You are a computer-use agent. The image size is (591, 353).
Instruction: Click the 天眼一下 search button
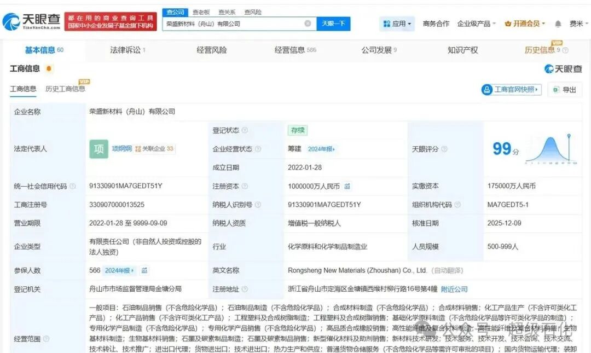point(333,24)
